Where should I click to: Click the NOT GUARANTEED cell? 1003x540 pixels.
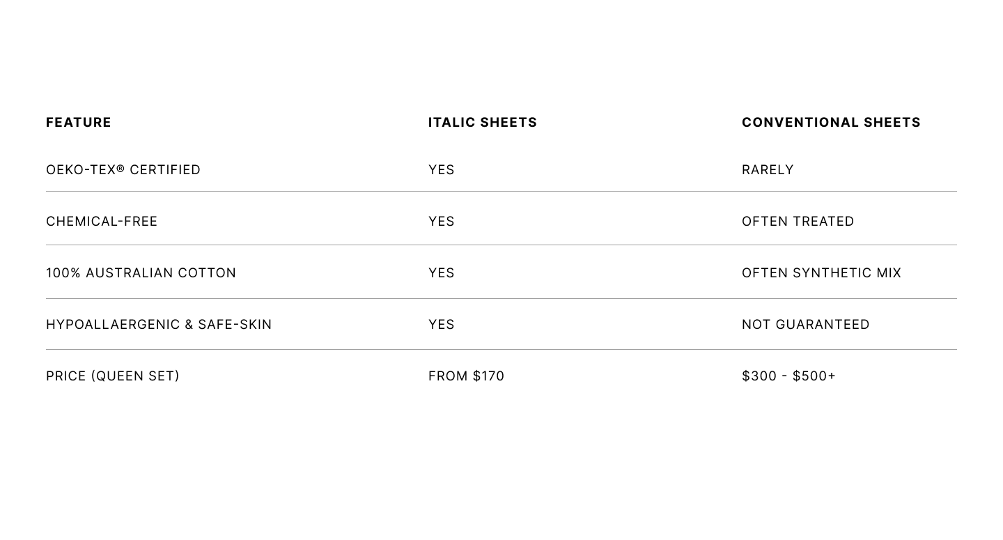coord(806,325)
